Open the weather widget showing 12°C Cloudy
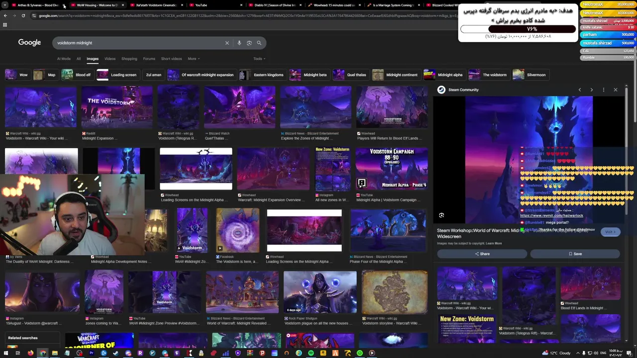 (x=555, y=353)
